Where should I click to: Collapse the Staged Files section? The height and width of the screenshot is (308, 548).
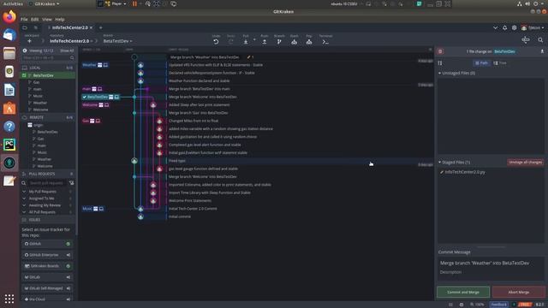[439, 163]
